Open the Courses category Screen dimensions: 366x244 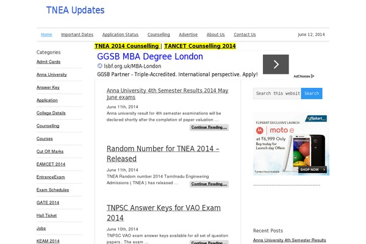(x=45, y=138)
